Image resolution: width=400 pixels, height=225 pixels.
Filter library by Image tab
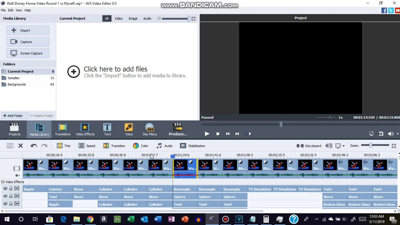(x=133, y=18)
